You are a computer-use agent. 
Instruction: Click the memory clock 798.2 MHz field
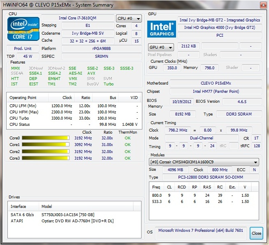[x=178, y=130]
